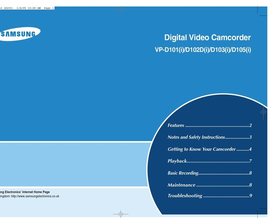
Task: Open the Basic Recording contents entry
Action: tap(210, 173)
